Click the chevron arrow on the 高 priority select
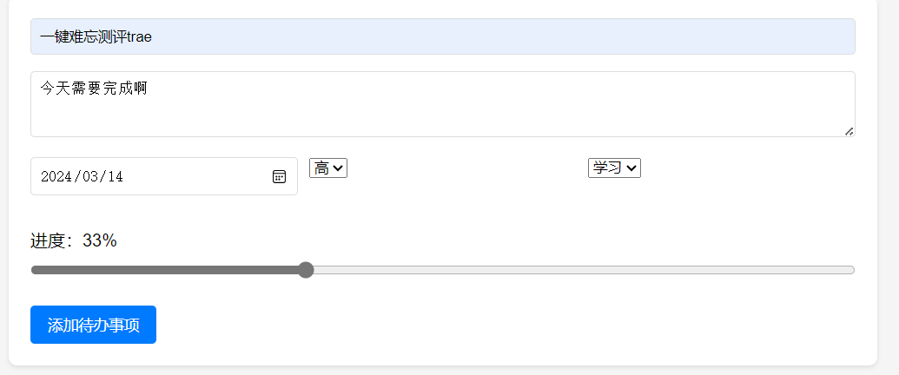The width and height of the screenshot is (899, 375). coord(337,168)
